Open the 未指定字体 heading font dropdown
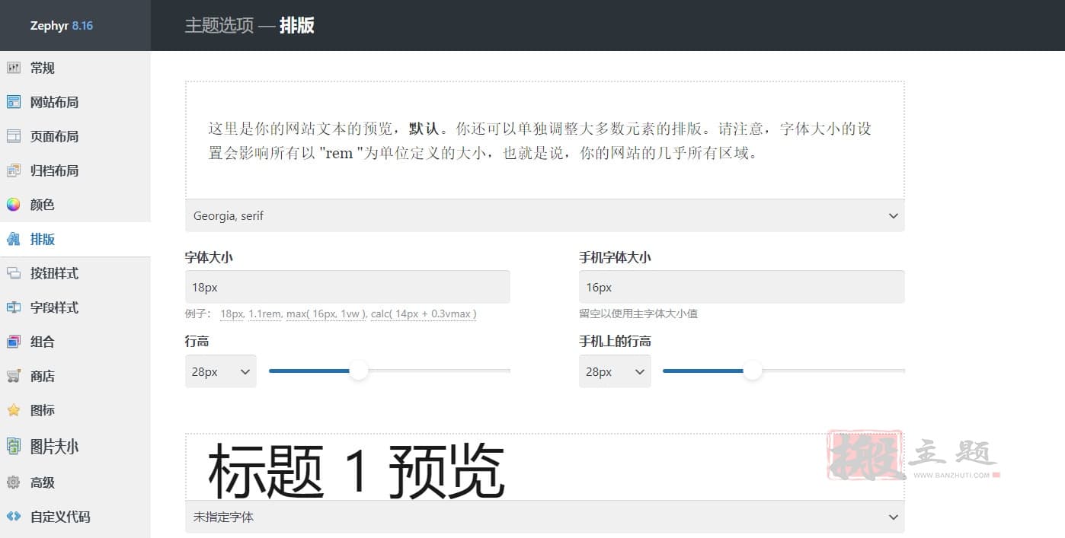 click(545, 517)
